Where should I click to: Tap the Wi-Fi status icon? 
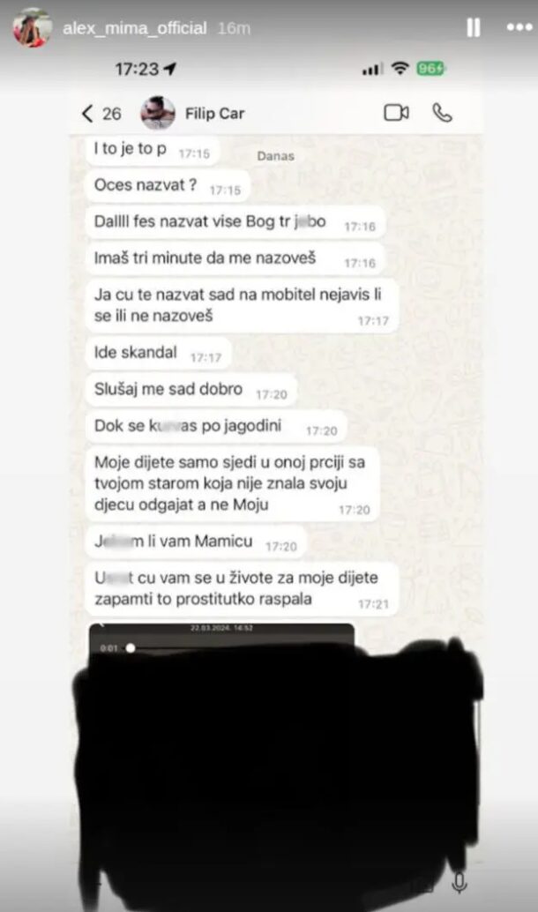[x=400, y=69]
